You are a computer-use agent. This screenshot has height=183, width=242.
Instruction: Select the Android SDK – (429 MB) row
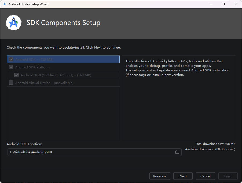tap(63, 59)
